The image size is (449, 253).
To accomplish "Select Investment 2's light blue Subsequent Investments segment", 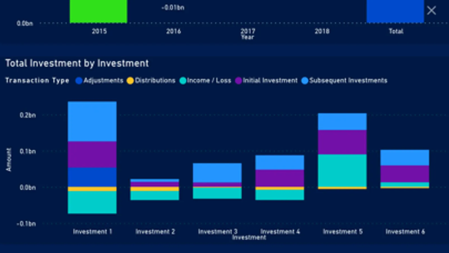I will click(x=155, y=180).
